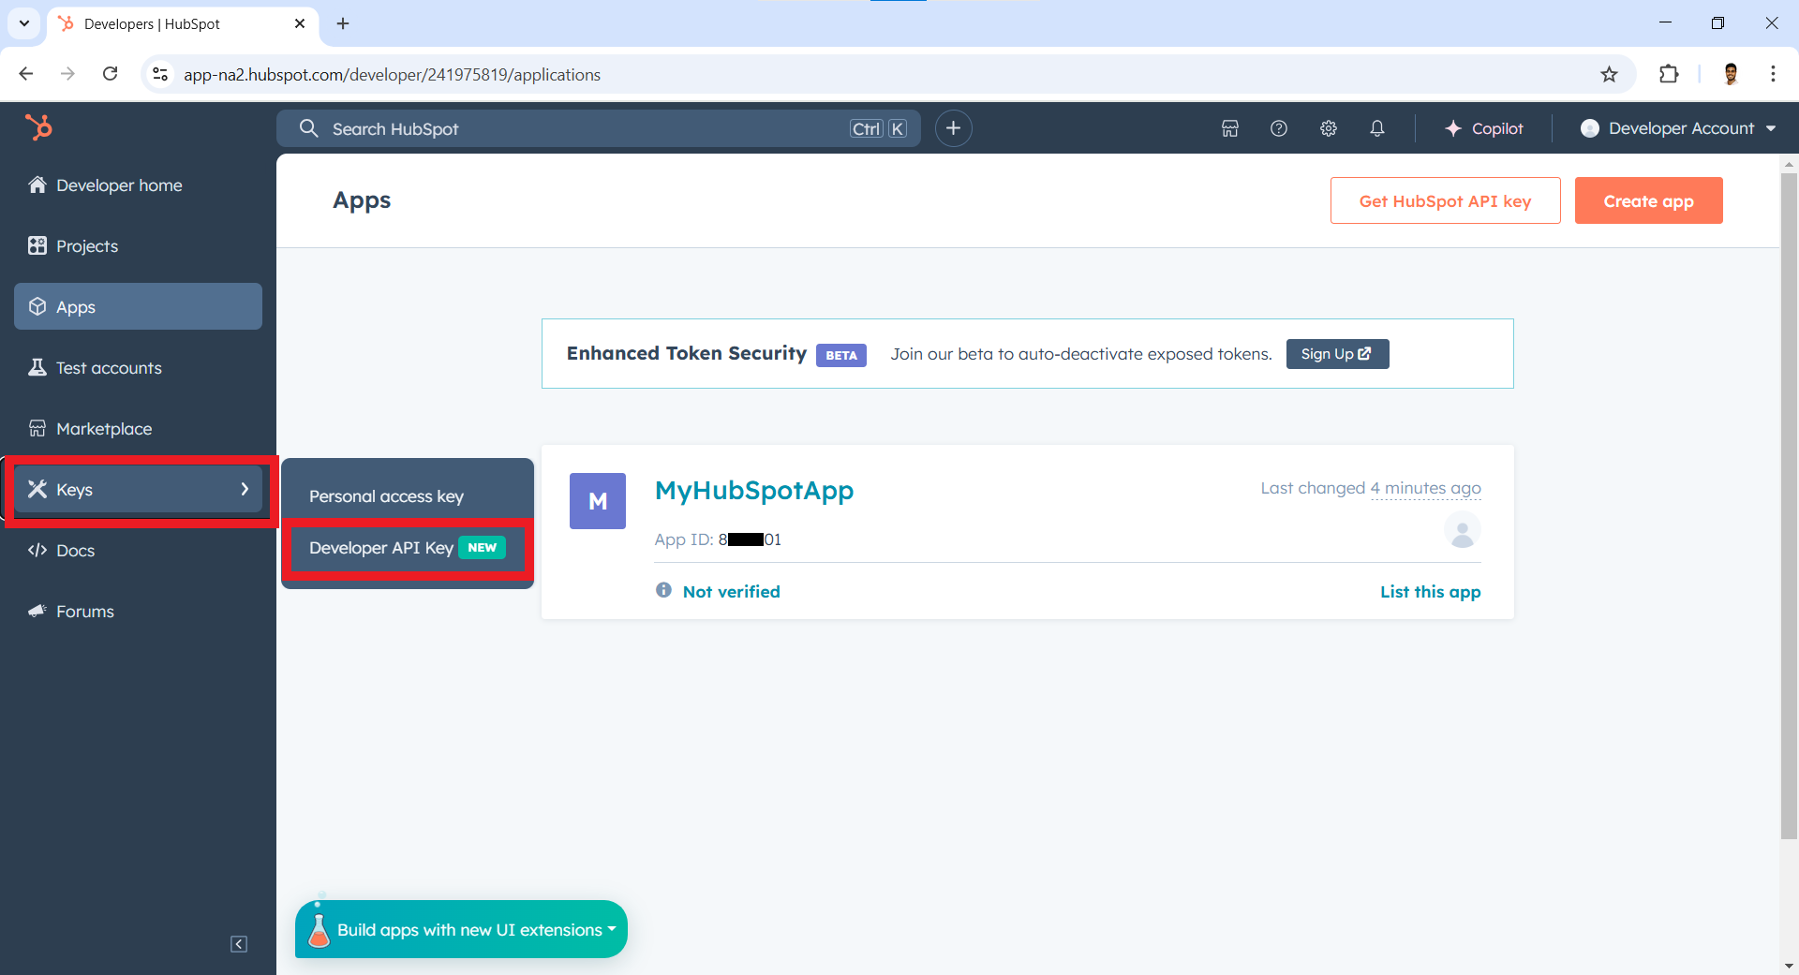The width and height of the screenshot is (1799, 975).
Task: Close the Developers | HubSpot tab
Action: point(300,23)
